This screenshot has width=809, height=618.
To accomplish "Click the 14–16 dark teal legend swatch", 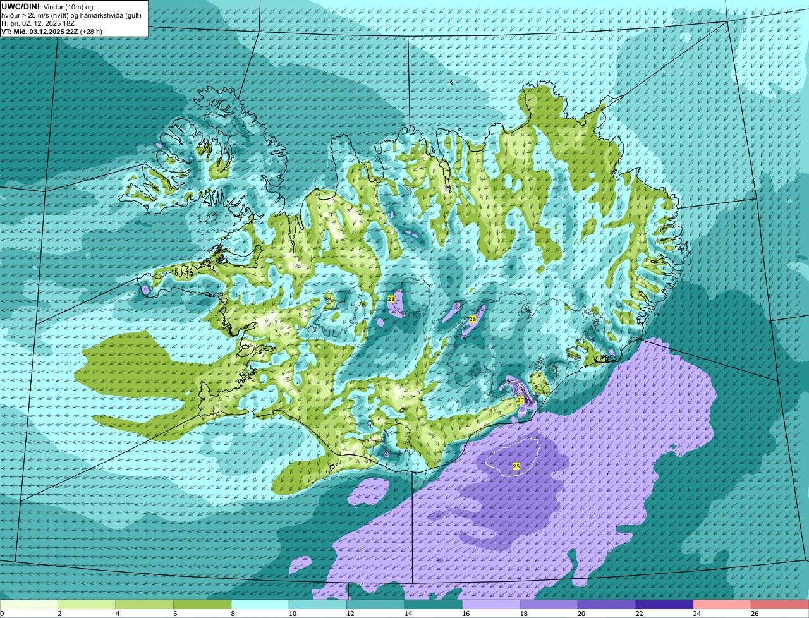I will (x=434, y=605).
